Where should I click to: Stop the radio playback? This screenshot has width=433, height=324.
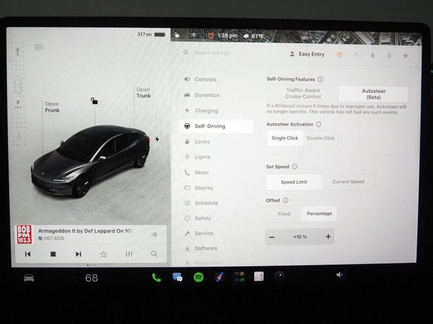tap(53, 254)
